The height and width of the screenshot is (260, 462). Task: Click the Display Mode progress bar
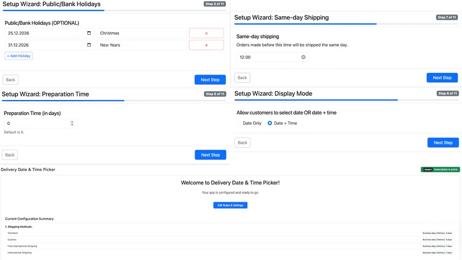coord(346,100)
